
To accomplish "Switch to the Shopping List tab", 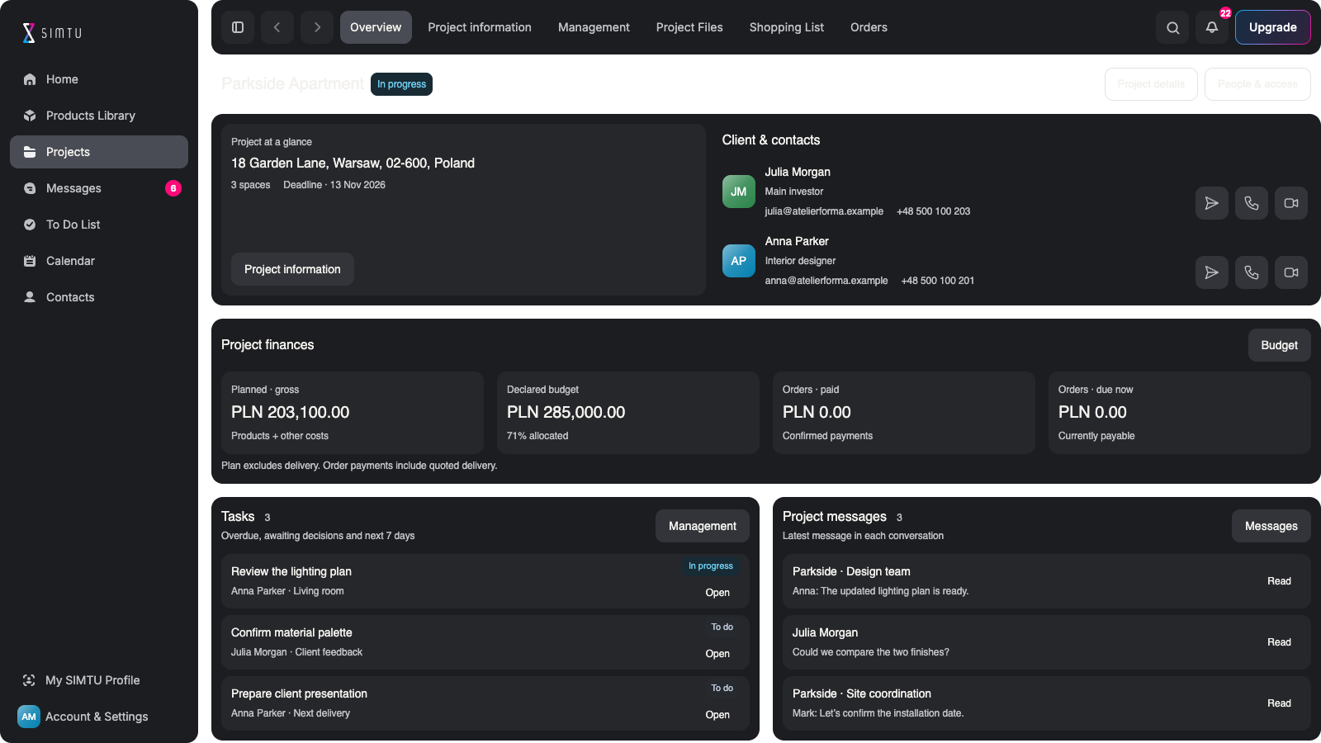I will point(787,27).
